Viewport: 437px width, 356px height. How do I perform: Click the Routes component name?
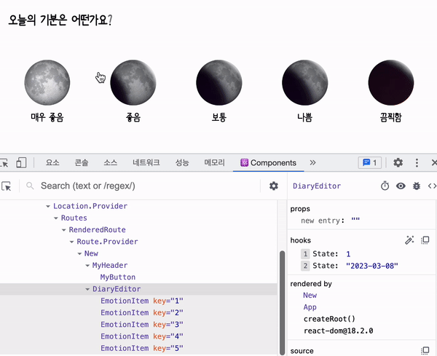pos(74,218)
